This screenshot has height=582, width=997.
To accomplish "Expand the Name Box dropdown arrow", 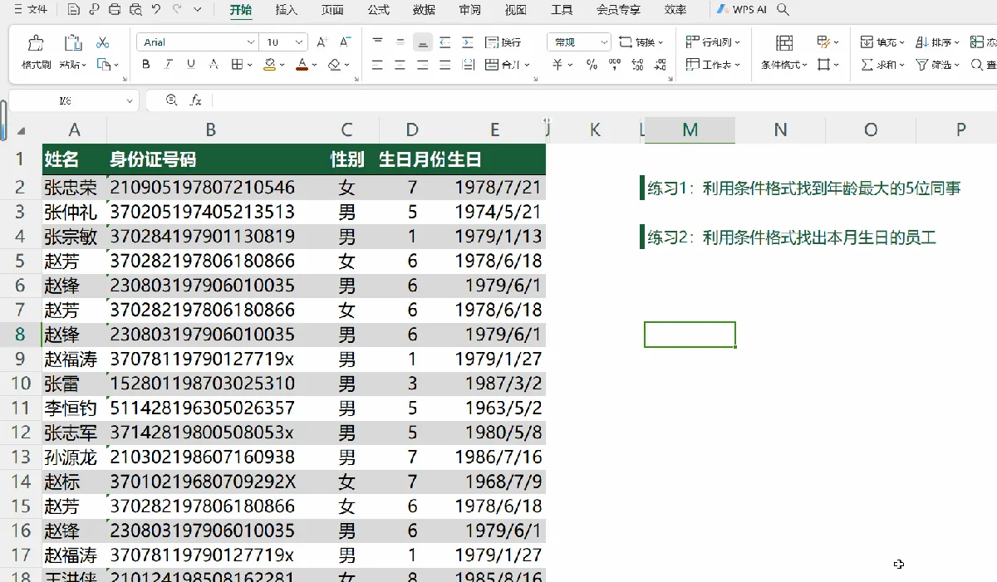I will click(130, 100).
